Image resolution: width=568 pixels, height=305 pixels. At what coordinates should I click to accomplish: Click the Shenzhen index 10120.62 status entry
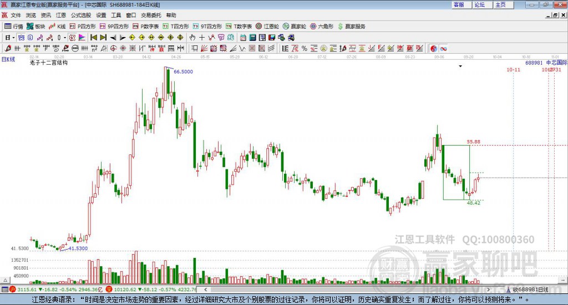151,290
